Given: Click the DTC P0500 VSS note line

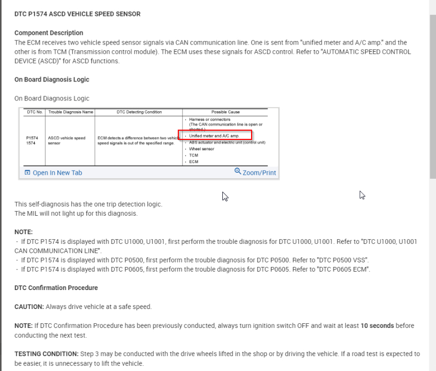Looking at the screenshot, I should pos(192,260).
